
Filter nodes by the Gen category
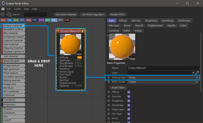tap(16, 20)
